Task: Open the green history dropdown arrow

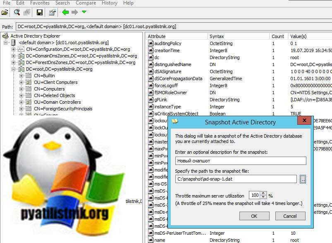Action: pyautogui.click(x=84, y=12)
